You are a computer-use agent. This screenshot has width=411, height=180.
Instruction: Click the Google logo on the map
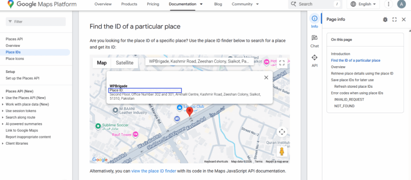[100, 160]
